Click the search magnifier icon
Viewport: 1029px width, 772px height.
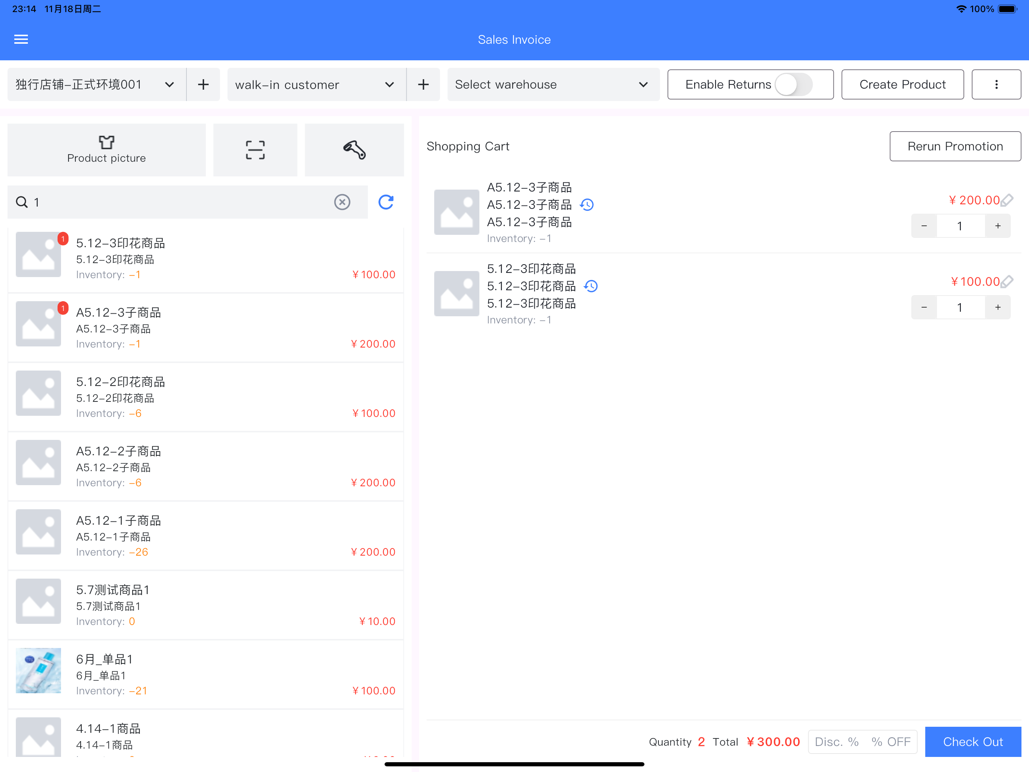[21, 202]
